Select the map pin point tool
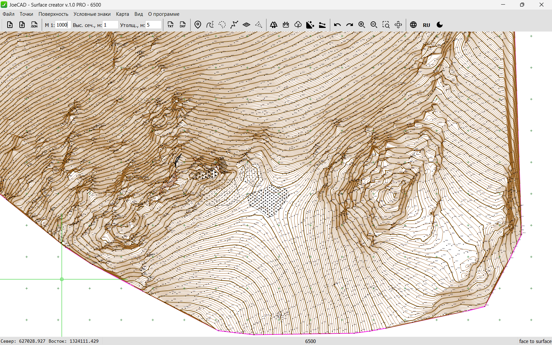 click(x=198, y=25)
